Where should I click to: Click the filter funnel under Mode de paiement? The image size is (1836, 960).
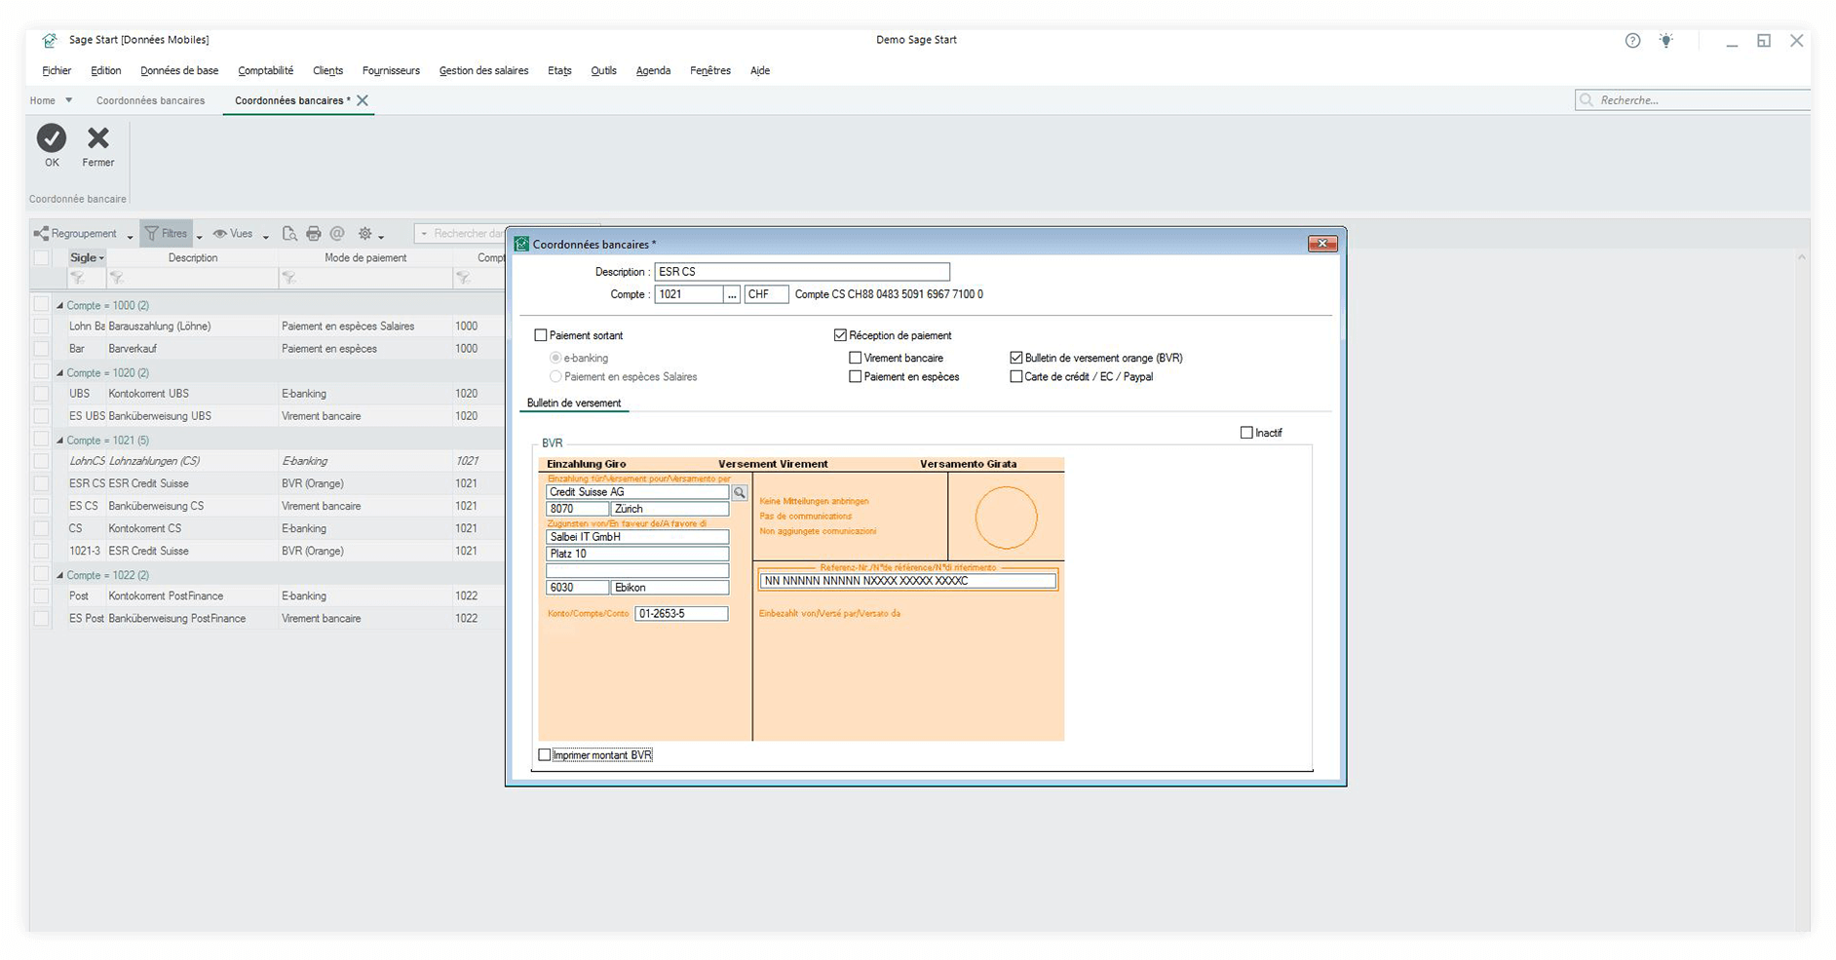coord(288,279)
